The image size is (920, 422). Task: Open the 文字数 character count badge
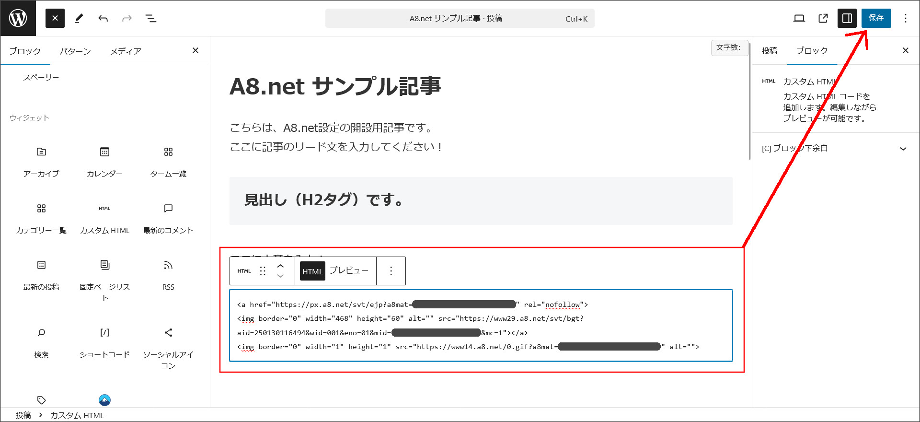729,47
